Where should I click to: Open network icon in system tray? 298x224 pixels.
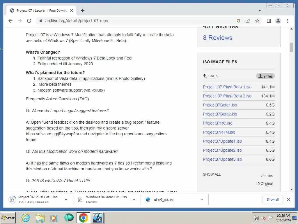point(256,218)
